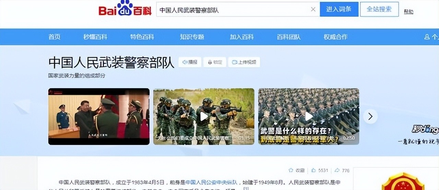Show next videos with right arrow
This screenshot has width=439, height=190.
pyautogui.click(x=370, y=117)
